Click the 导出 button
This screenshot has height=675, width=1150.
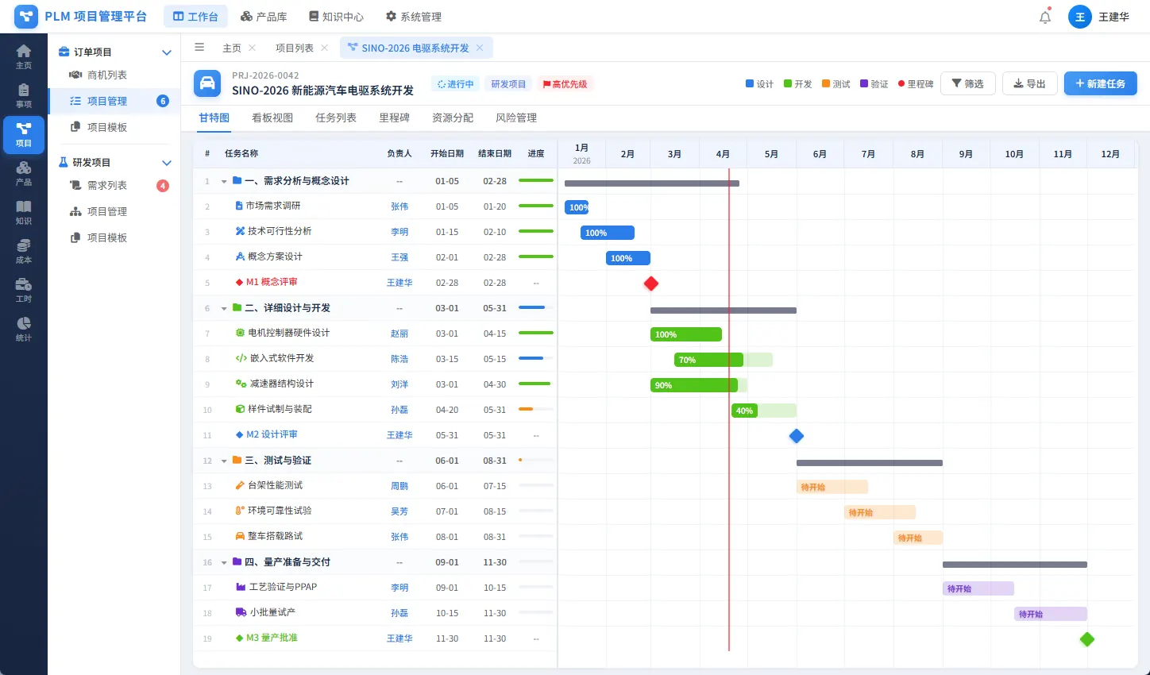pyautogui.click(x=1029, y=83)
